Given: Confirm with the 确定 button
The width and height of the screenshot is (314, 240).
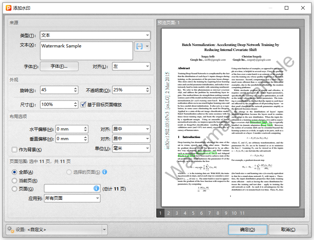Looking at the screenshot, I should click(x=247, y=230).
